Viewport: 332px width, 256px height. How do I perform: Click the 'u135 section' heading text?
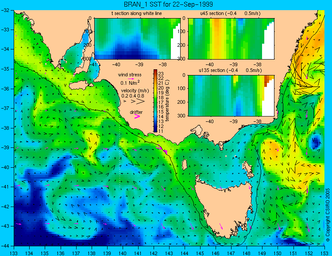pos(211,70)
